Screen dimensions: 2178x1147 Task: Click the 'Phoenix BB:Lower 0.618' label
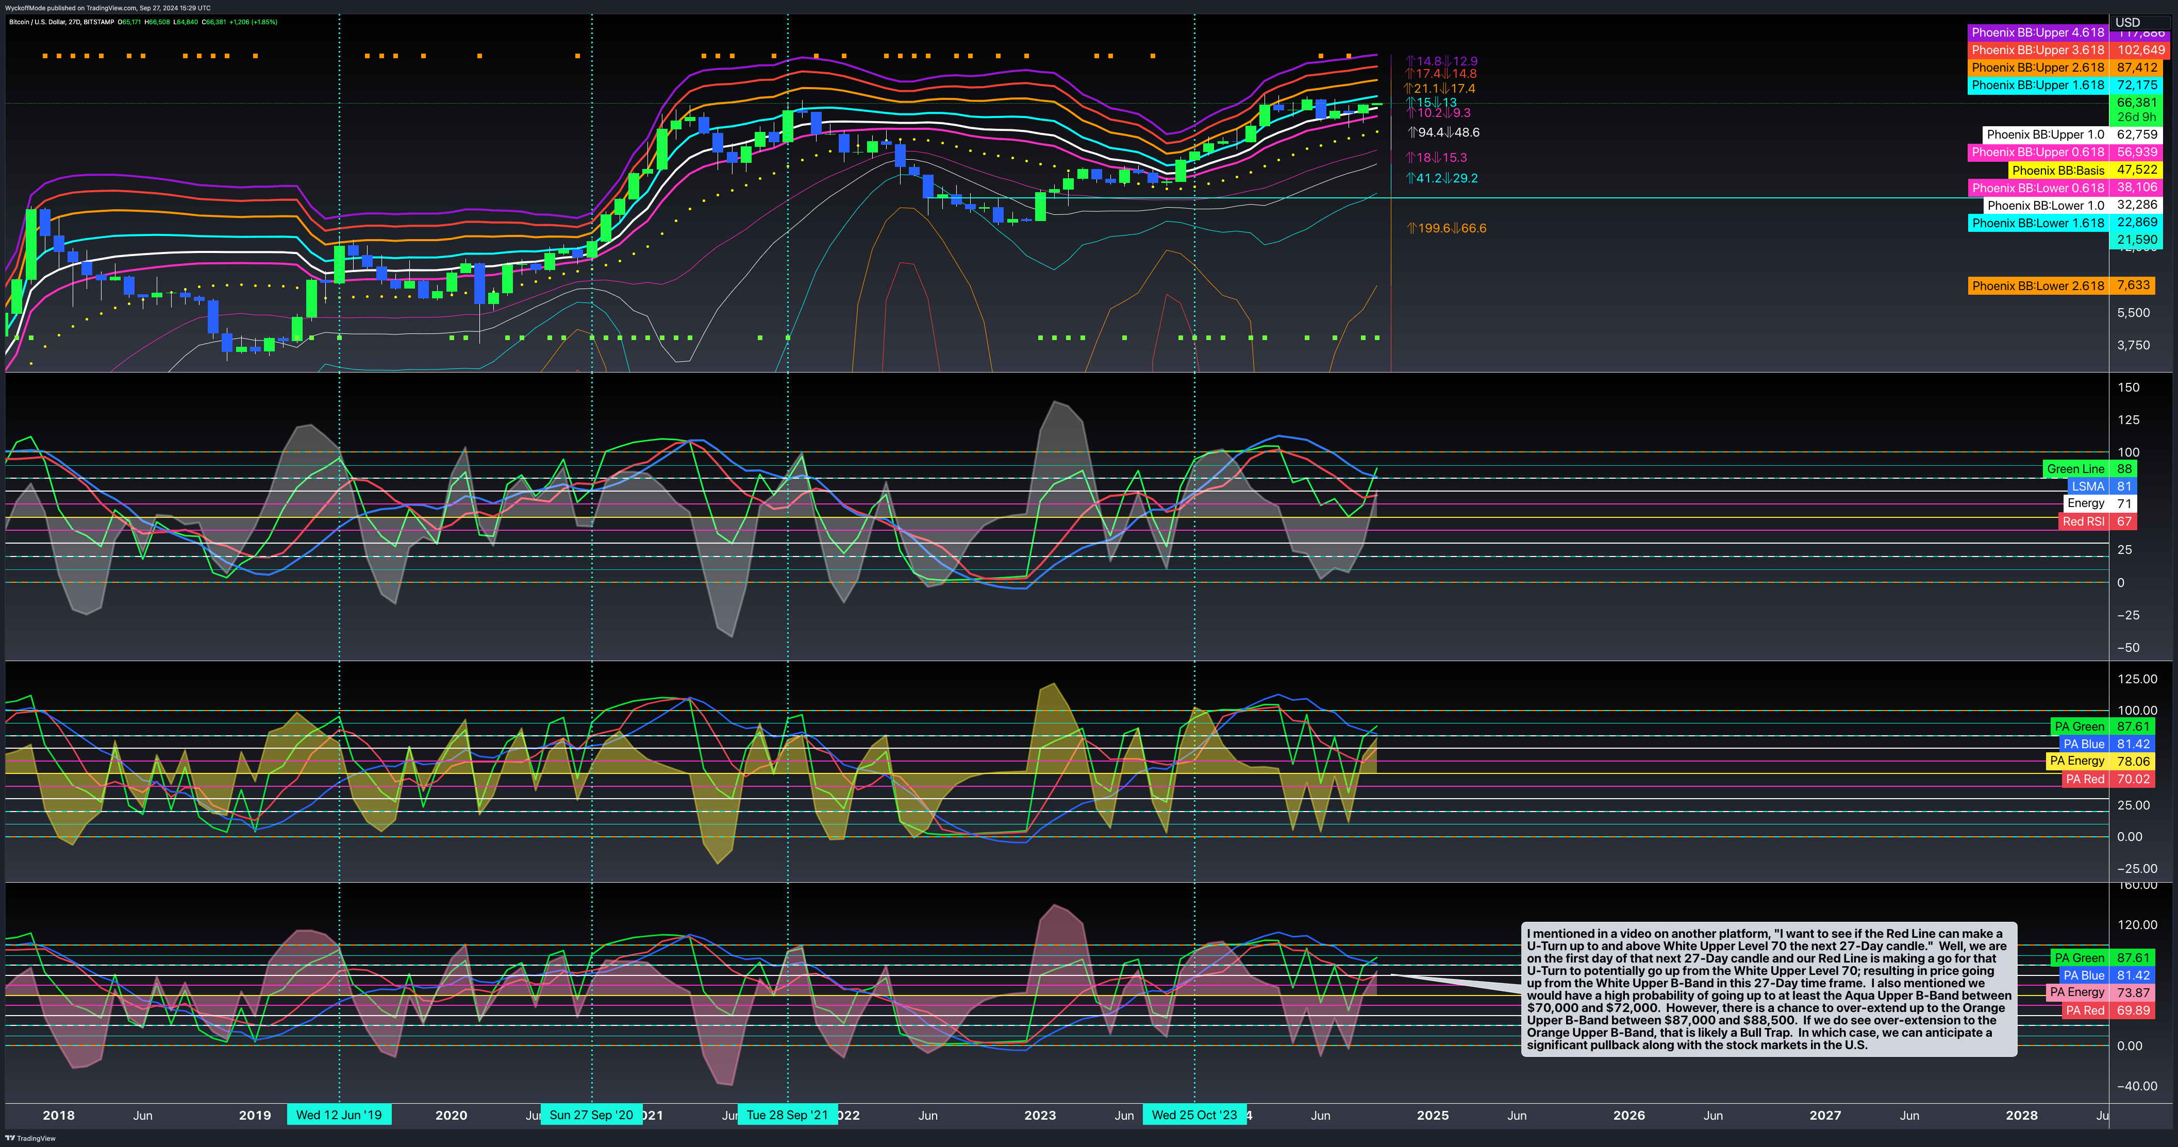click(2038, 188)
